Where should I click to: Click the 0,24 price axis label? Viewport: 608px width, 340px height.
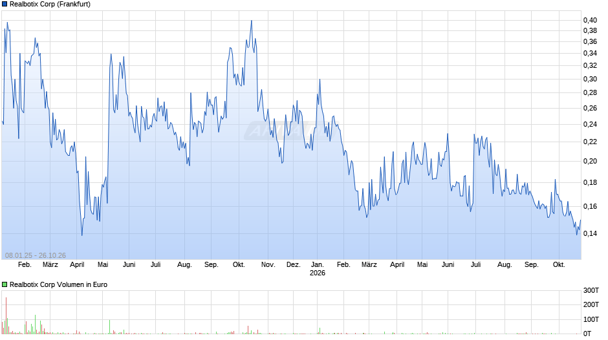(x=590, y=125)
